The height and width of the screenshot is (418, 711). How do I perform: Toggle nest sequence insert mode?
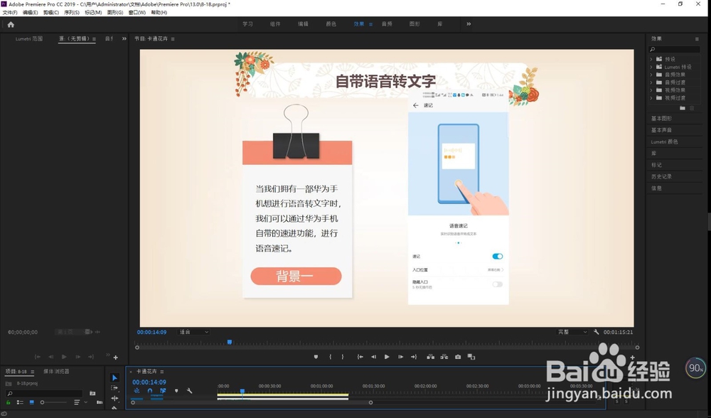(x=137, y=390)
